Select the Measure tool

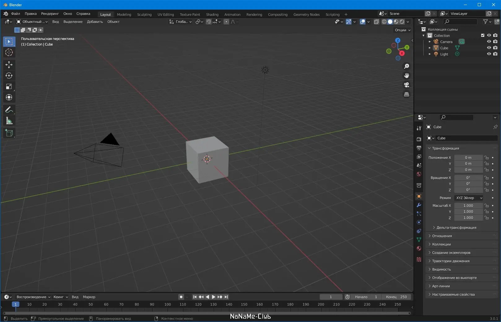(x=9, y=121)
